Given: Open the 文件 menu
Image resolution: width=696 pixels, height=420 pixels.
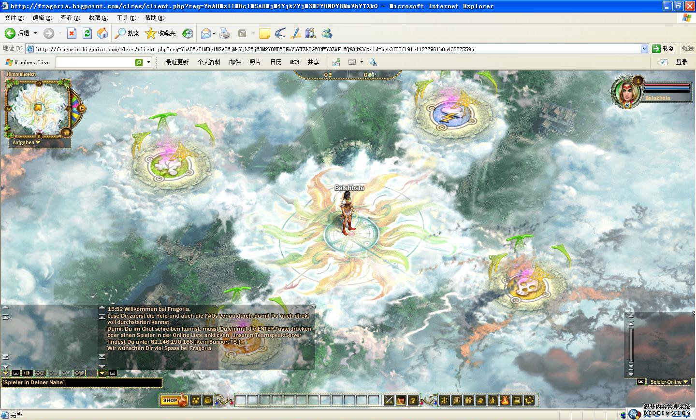Looking at the screenshot, I should click(14, 18).
